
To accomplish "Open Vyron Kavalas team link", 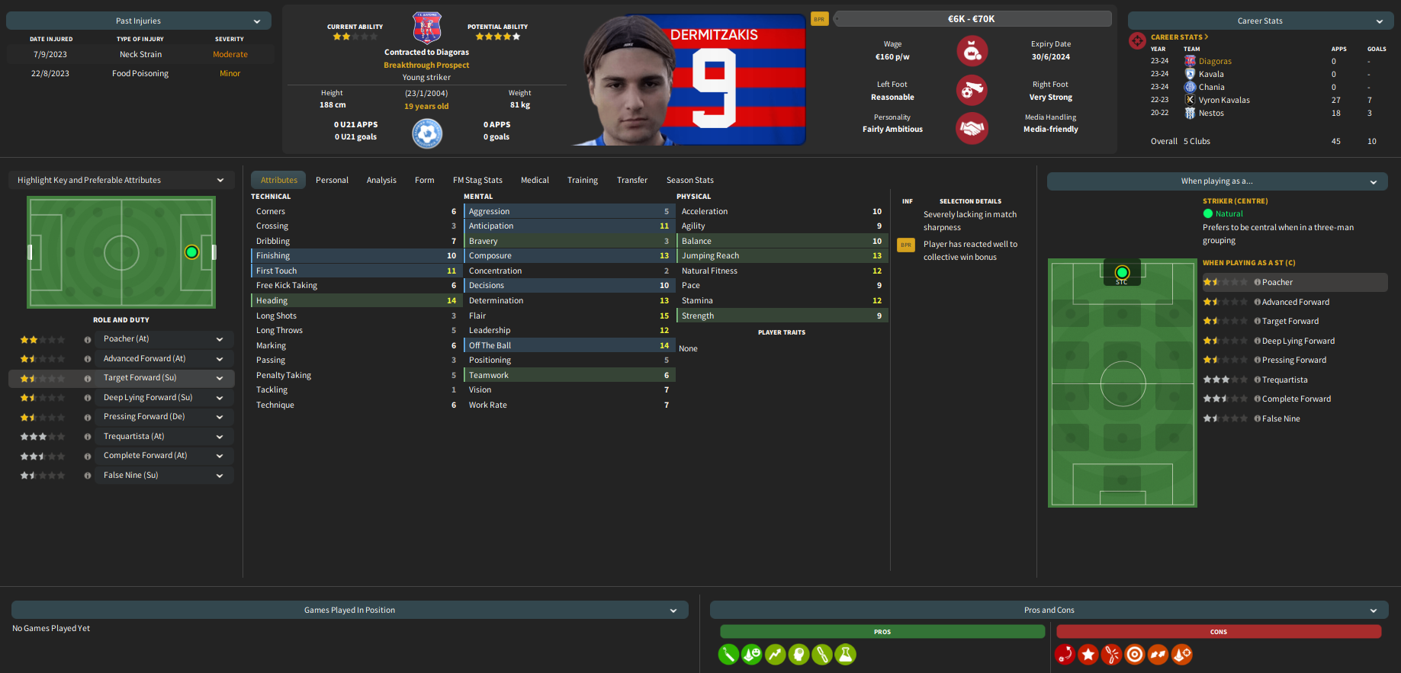I will (1224, 100).
